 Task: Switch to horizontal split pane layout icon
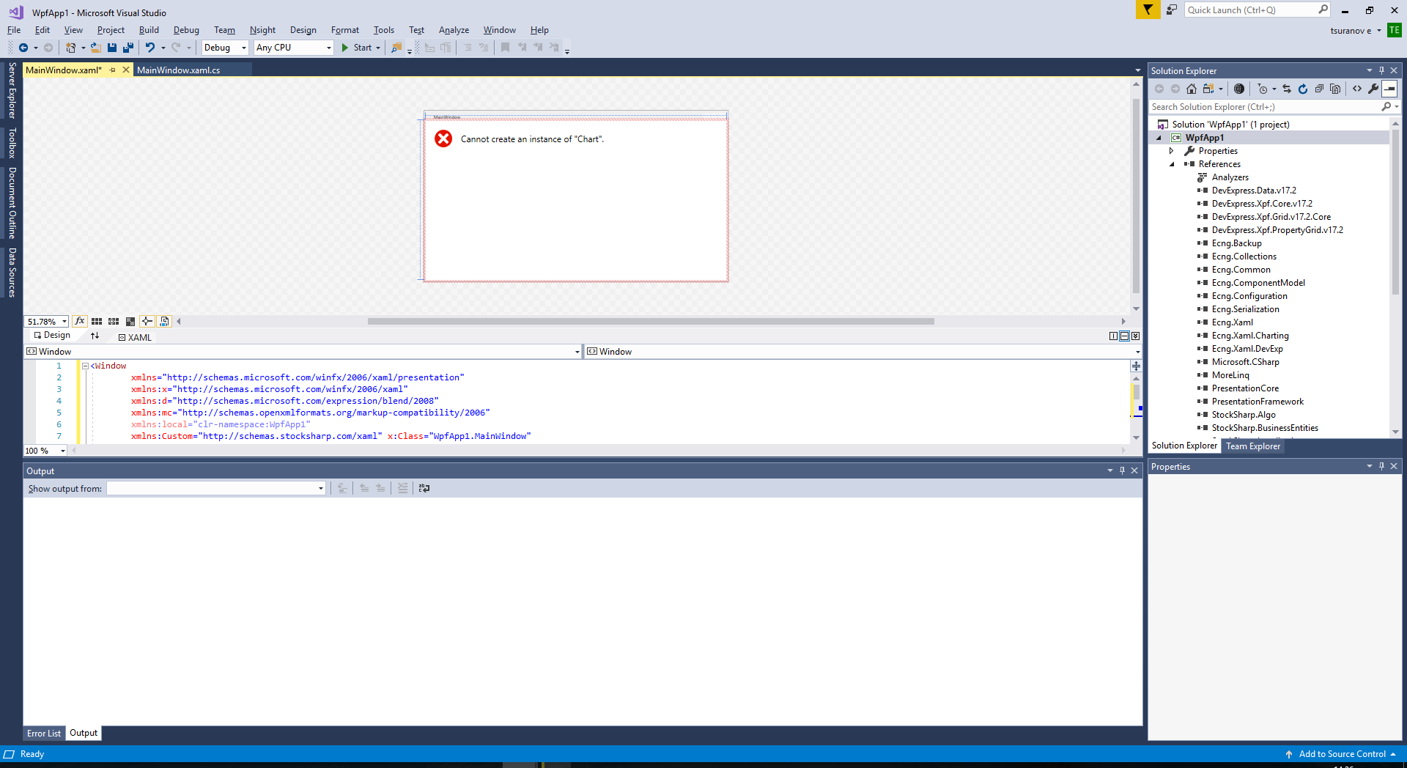[1125, 336]
